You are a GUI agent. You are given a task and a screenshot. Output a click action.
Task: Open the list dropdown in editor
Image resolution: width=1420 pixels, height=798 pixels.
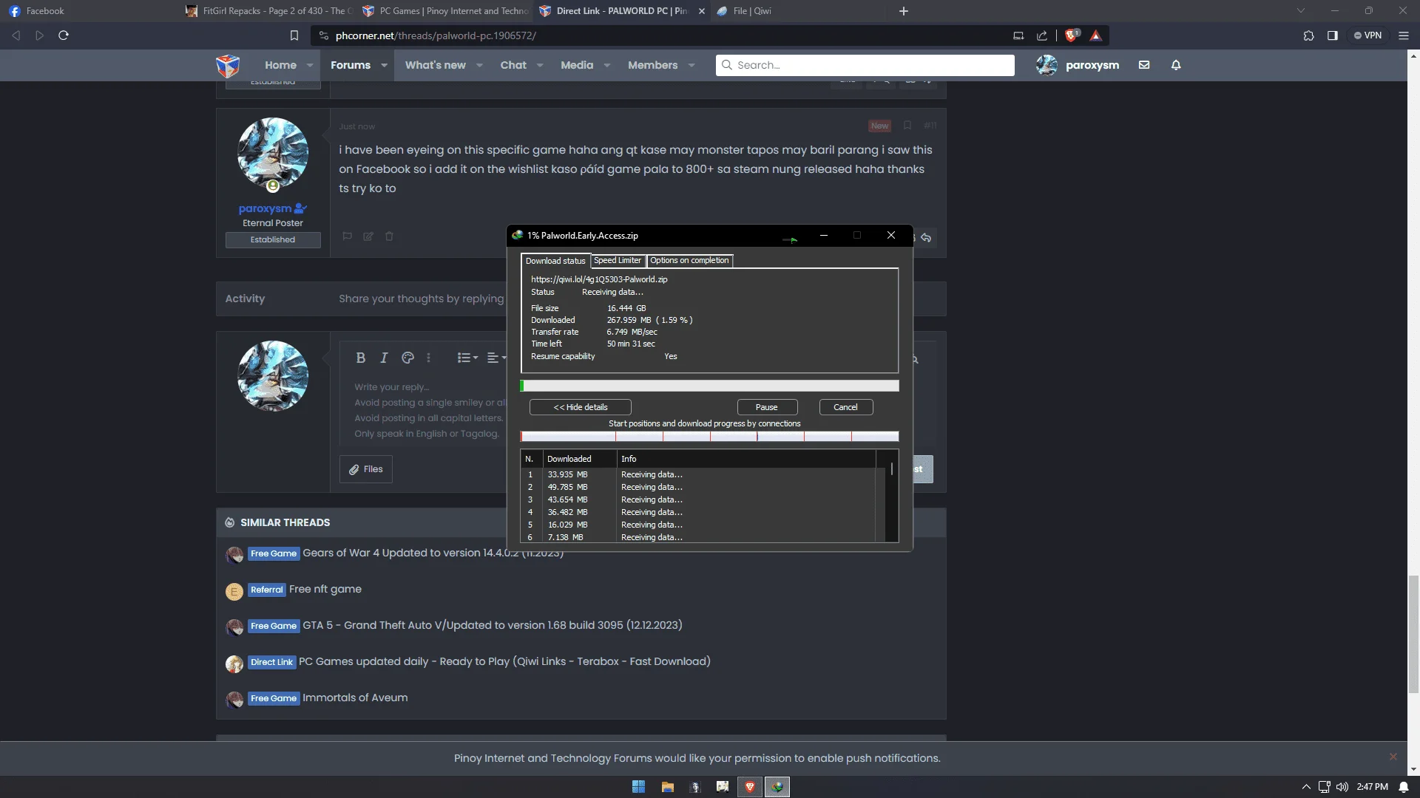[467, 358]
